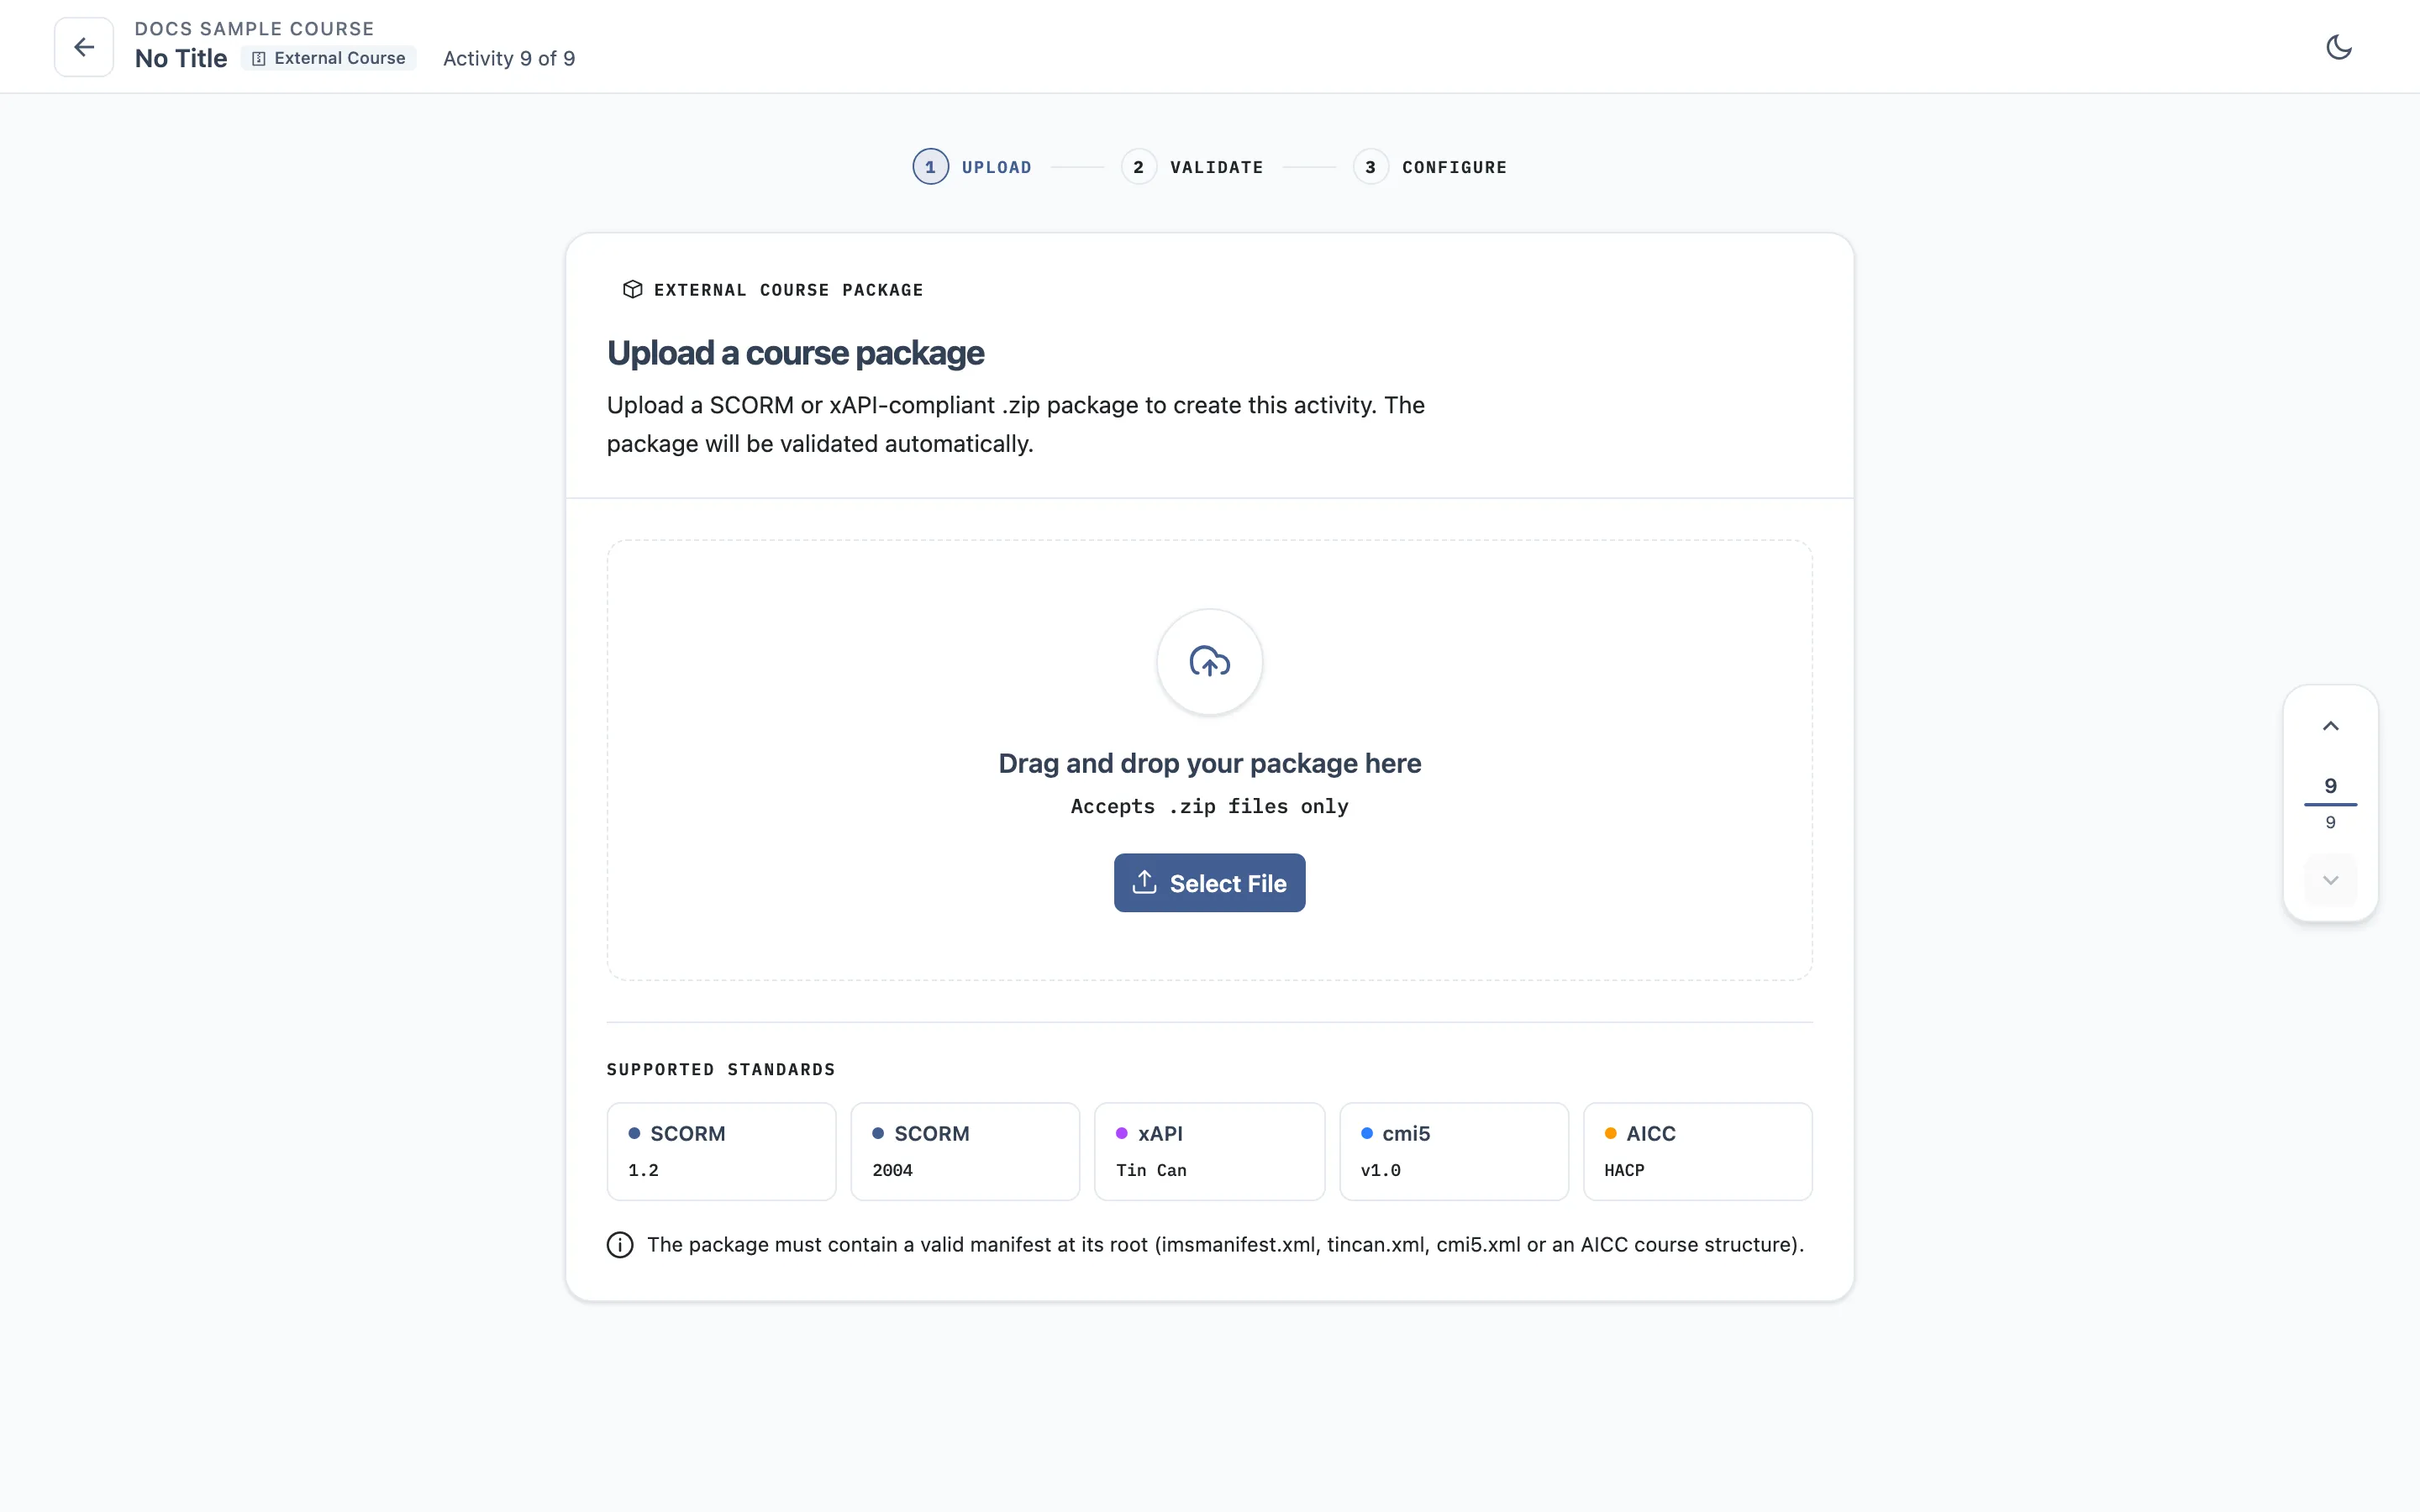
Task: Click the activity number 9 indicator
Action: click(2330, 786)
